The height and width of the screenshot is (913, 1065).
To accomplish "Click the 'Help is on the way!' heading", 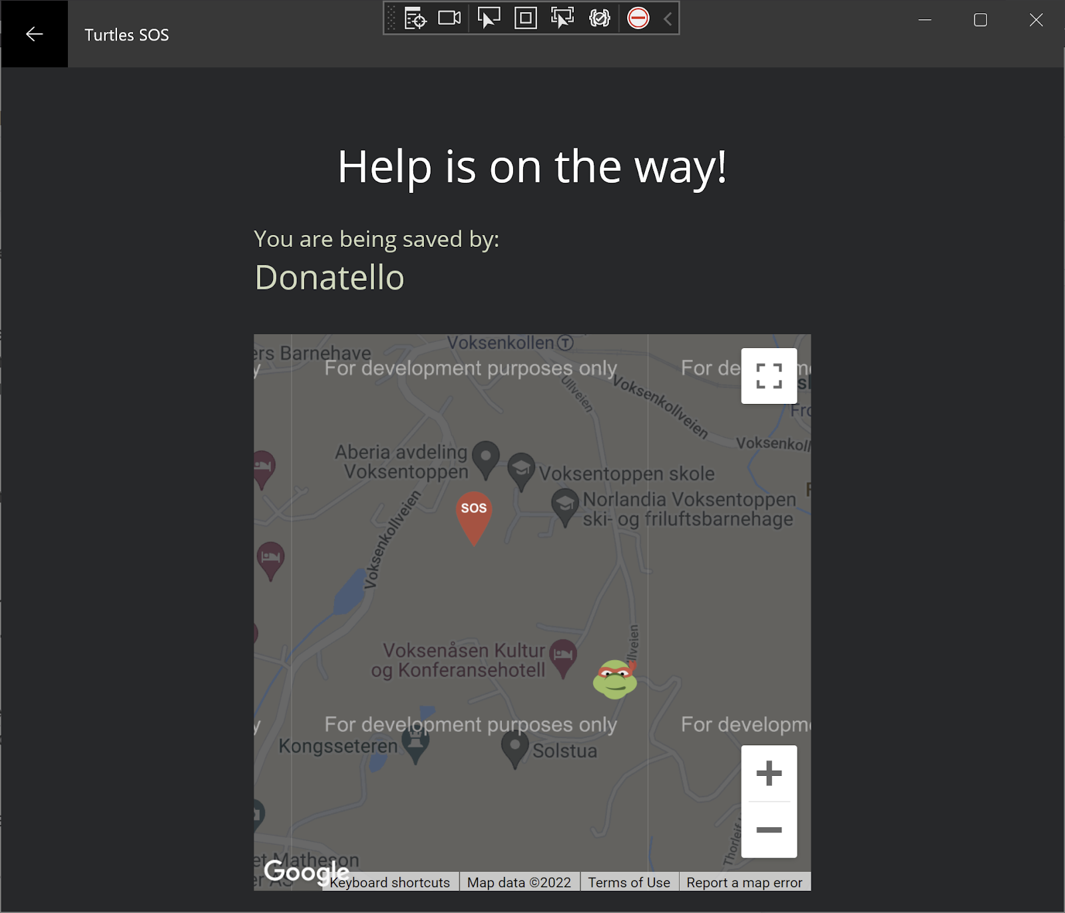I will tap(532, 166).
